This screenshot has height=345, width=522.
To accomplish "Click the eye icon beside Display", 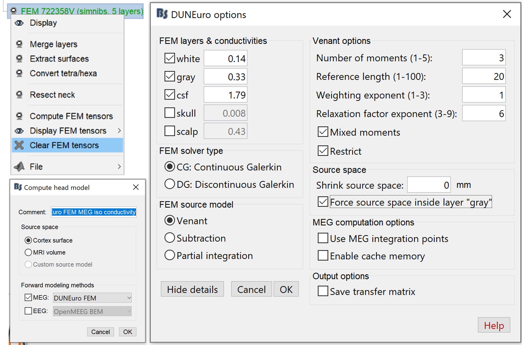I will (19, 23).
